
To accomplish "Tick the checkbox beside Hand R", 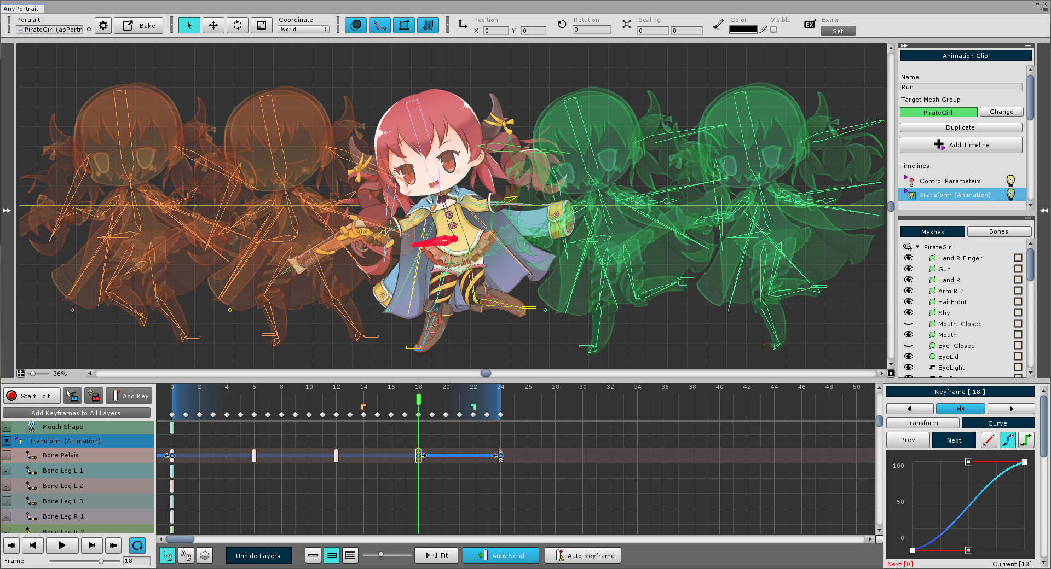I will click(1018, 280).
